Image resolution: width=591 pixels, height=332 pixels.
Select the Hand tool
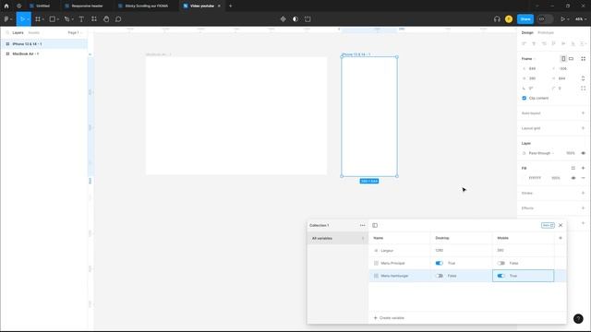[x=106, y=18]
